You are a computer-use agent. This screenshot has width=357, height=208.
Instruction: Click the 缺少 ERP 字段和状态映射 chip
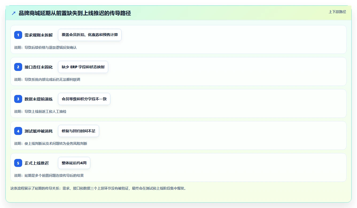[x=83, y=67]
